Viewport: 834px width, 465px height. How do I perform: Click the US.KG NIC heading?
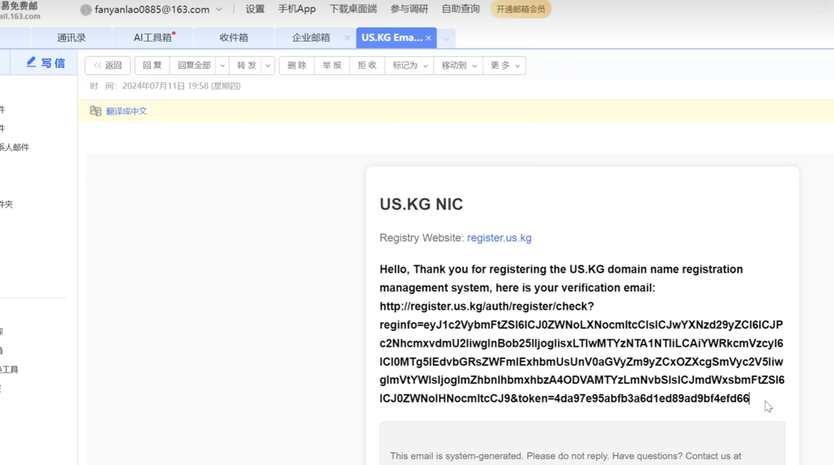(x=421, y=204)
